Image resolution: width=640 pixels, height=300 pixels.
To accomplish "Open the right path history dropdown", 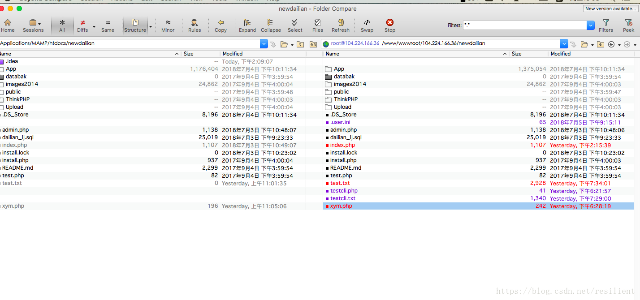I will click(564, 44).
